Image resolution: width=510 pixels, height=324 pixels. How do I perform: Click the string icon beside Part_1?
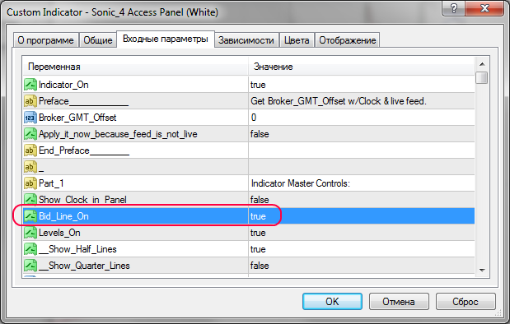[x=30, y=183]
